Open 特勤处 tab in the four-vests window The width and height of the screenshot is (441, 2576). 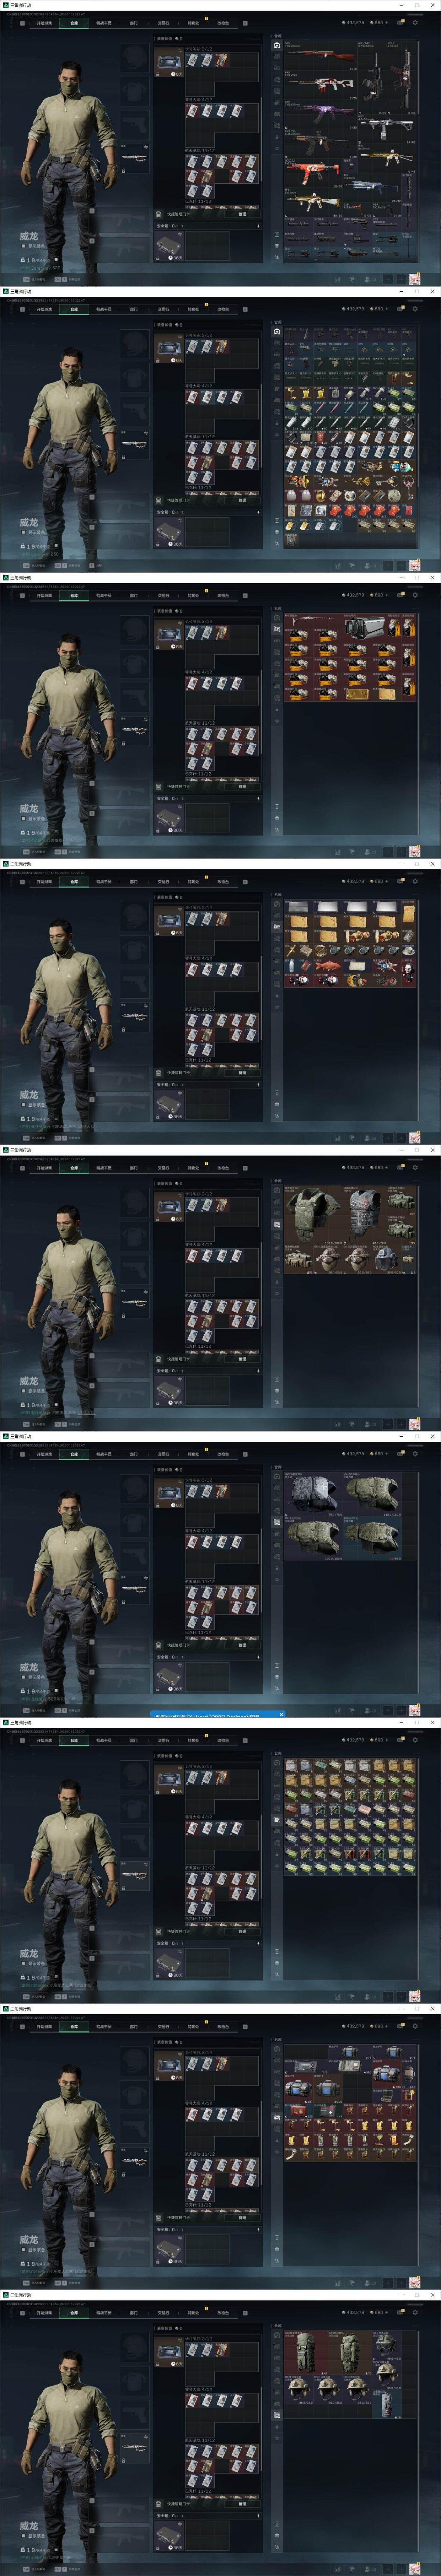click(x=193, y=1454)
